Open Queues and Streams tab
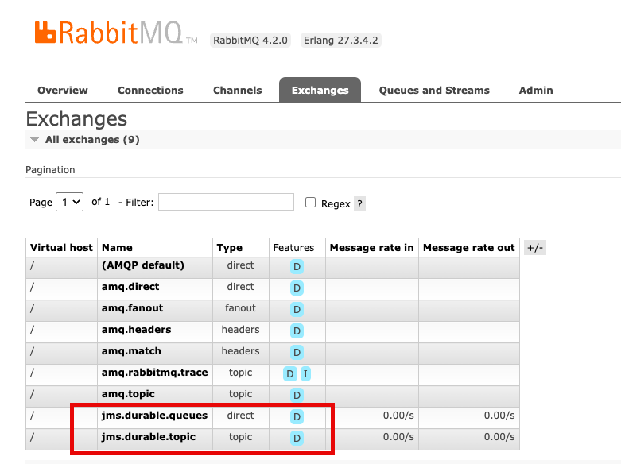 click(434, 91)
